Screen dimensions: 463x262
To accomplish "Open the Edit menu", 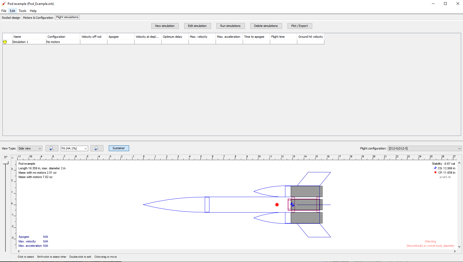I will pyautogui.click(x=12, y=11).
